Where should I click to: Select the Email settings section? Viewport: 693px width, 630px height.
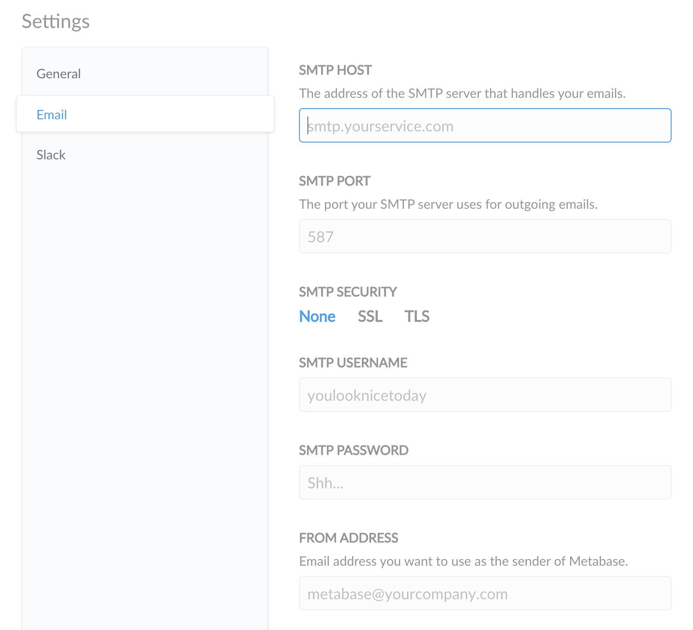click(52, 115)
